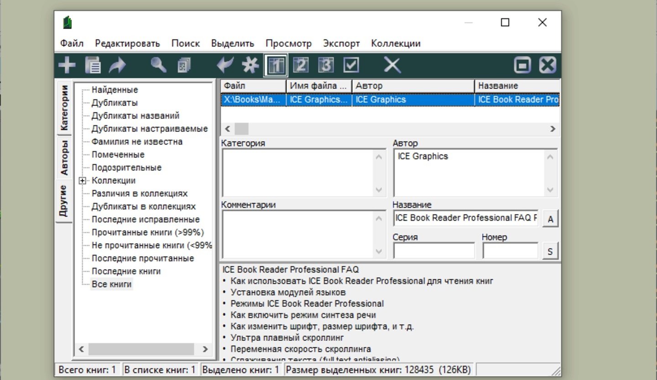Sort list by the Автор column header
This screenshot has height=380, width=657.
412,86
